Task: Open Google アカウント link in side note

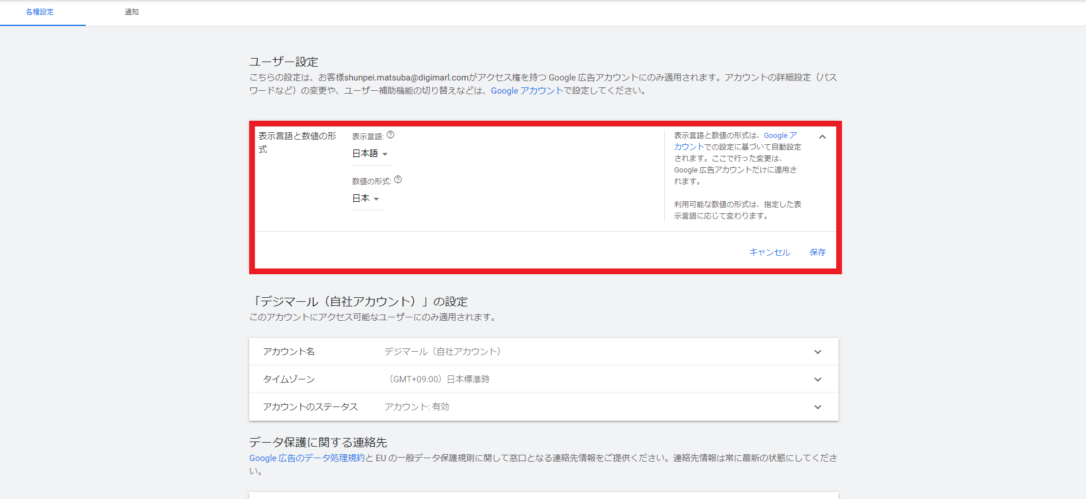Action: coord(780,136)
